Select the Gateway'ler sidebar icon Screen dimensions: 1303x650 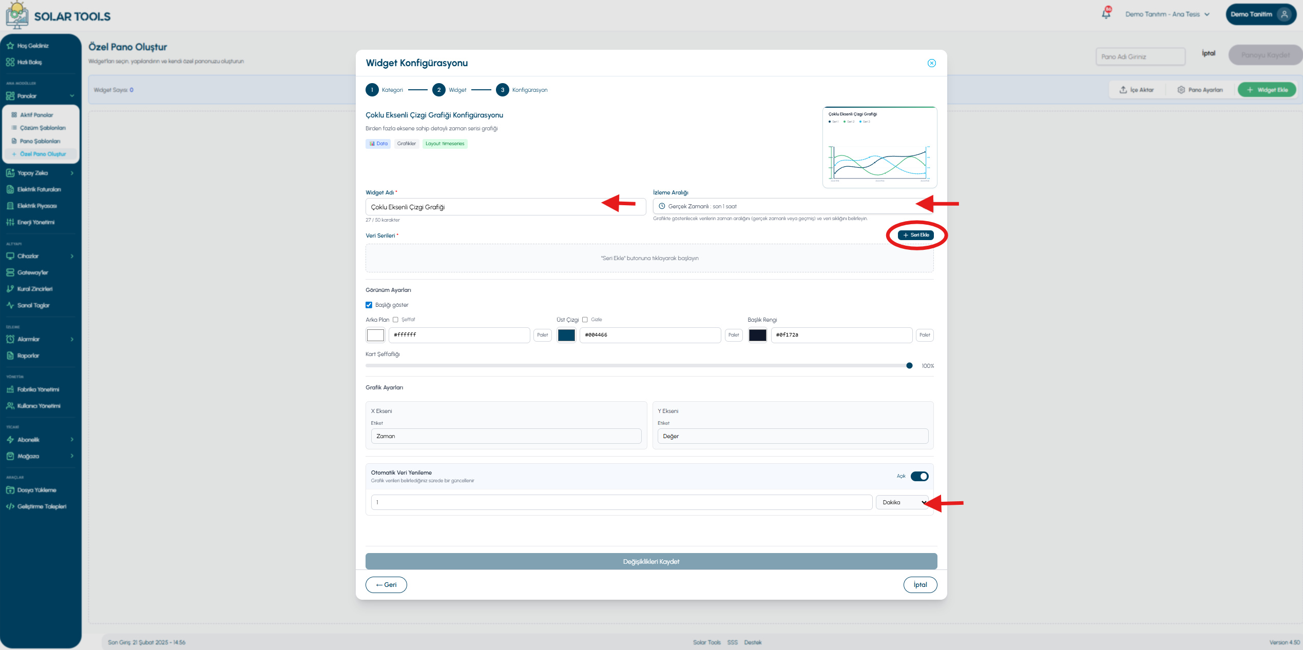click(10, 272)
